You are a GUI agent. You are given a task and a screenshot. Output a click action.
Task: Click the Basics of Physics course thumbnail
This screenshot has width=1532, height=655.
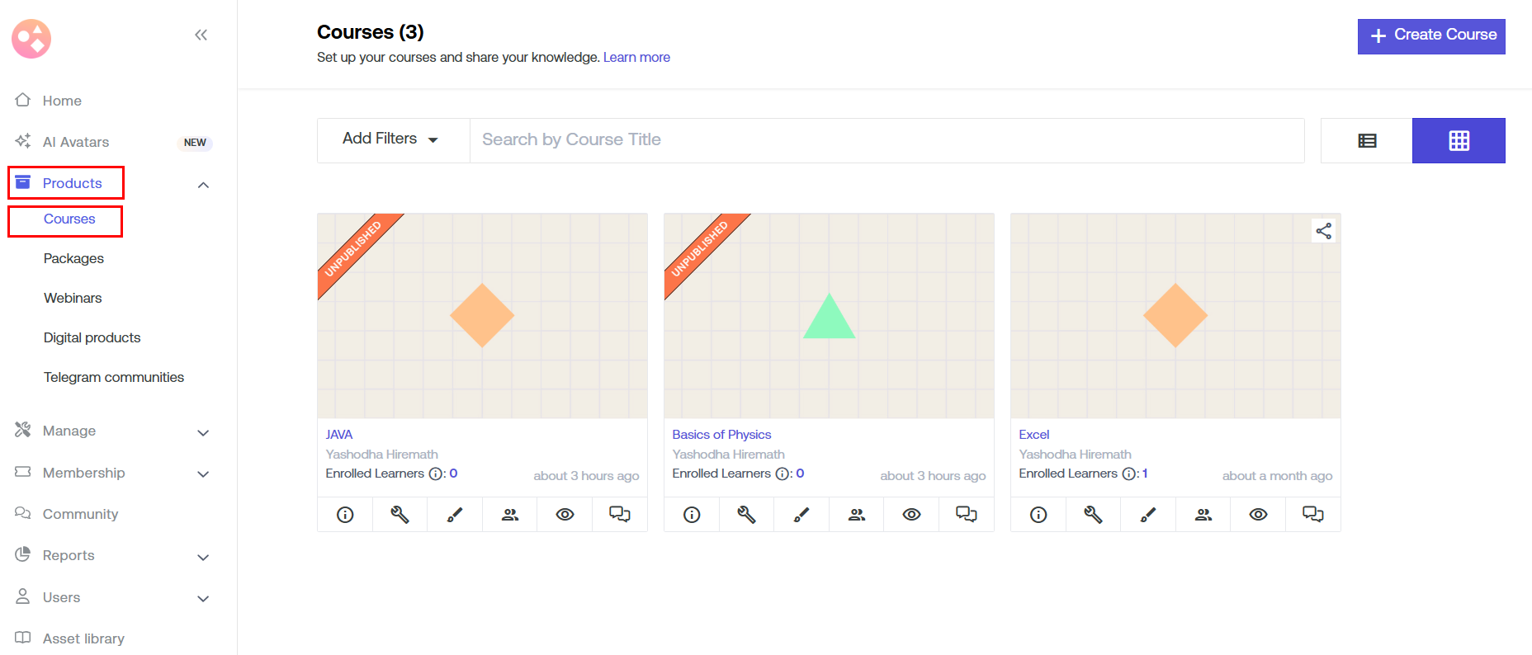click(x=829, y=316)
